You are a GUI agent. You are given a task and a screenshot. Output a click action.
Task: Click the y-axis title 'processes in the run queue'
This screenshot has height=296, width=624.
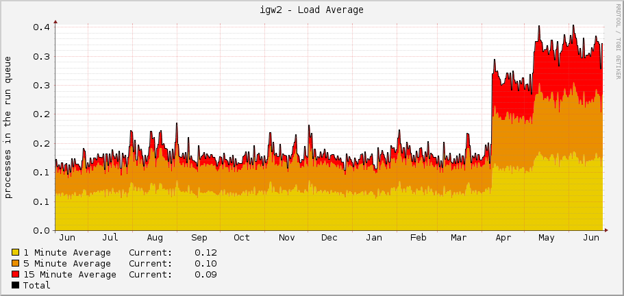tap(8, 127)
